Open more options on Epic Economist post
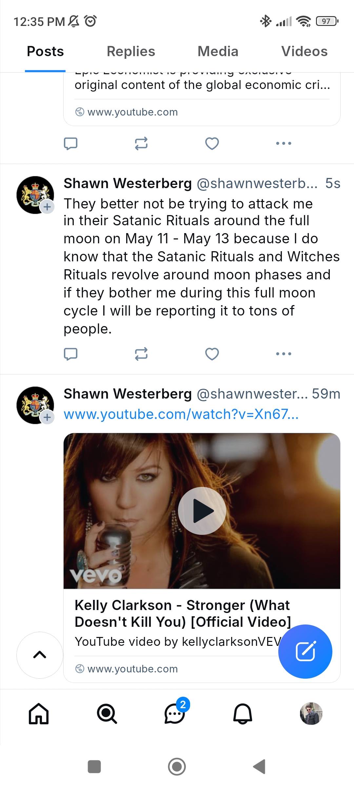 click(x=284, y=143)
